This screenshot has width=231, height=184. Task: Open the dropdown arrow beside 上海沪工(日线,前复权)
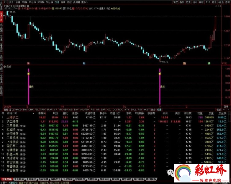point(28,6)
